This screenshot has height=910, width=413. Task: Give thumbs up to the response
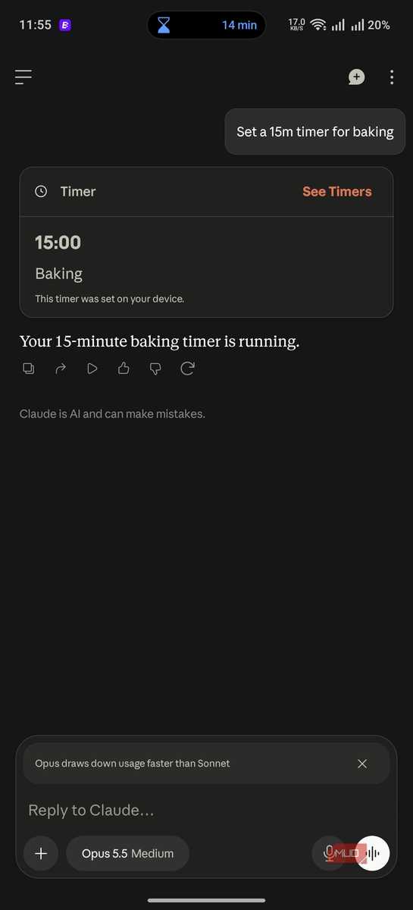[124, 369]
